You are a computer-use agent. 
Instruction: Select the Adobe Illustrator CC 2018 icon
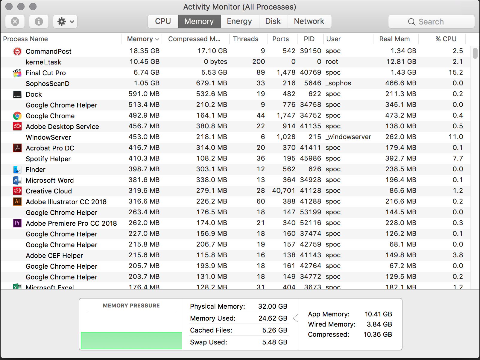click(x=17, y=201)
